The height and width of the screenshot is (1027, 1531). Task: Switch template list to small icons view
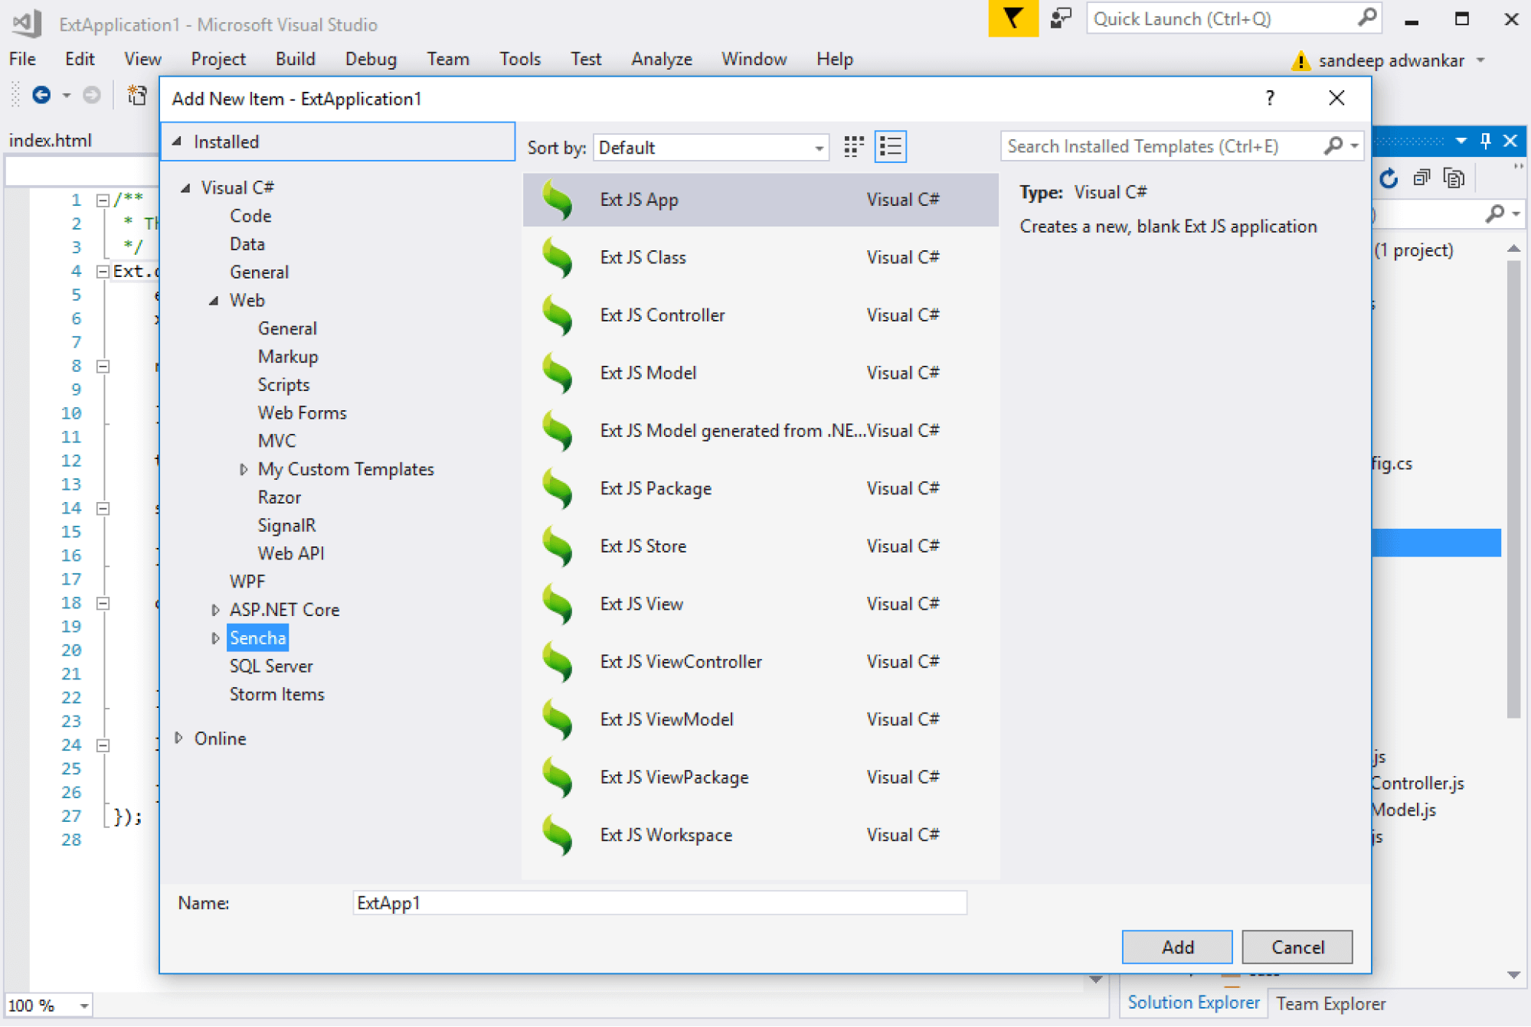click(854, 147)
